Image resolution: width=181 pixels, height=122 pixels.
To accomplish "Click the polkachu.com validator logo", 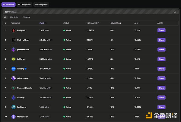I will pos(14,78).
